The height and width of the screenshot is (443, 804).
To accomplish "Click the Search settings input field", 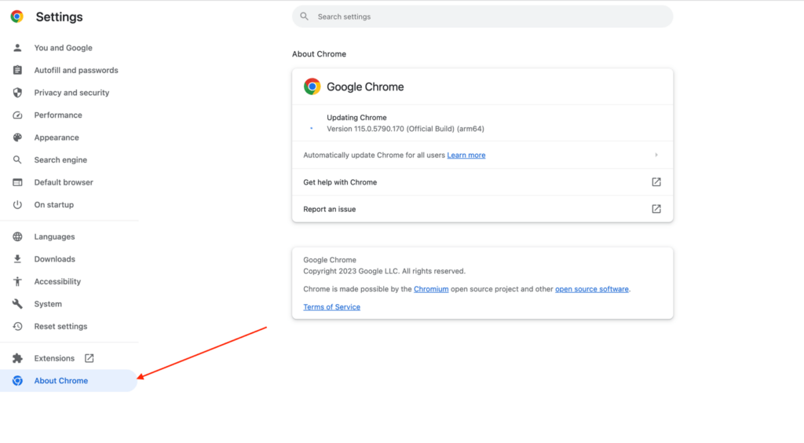I will click(483, 16).
